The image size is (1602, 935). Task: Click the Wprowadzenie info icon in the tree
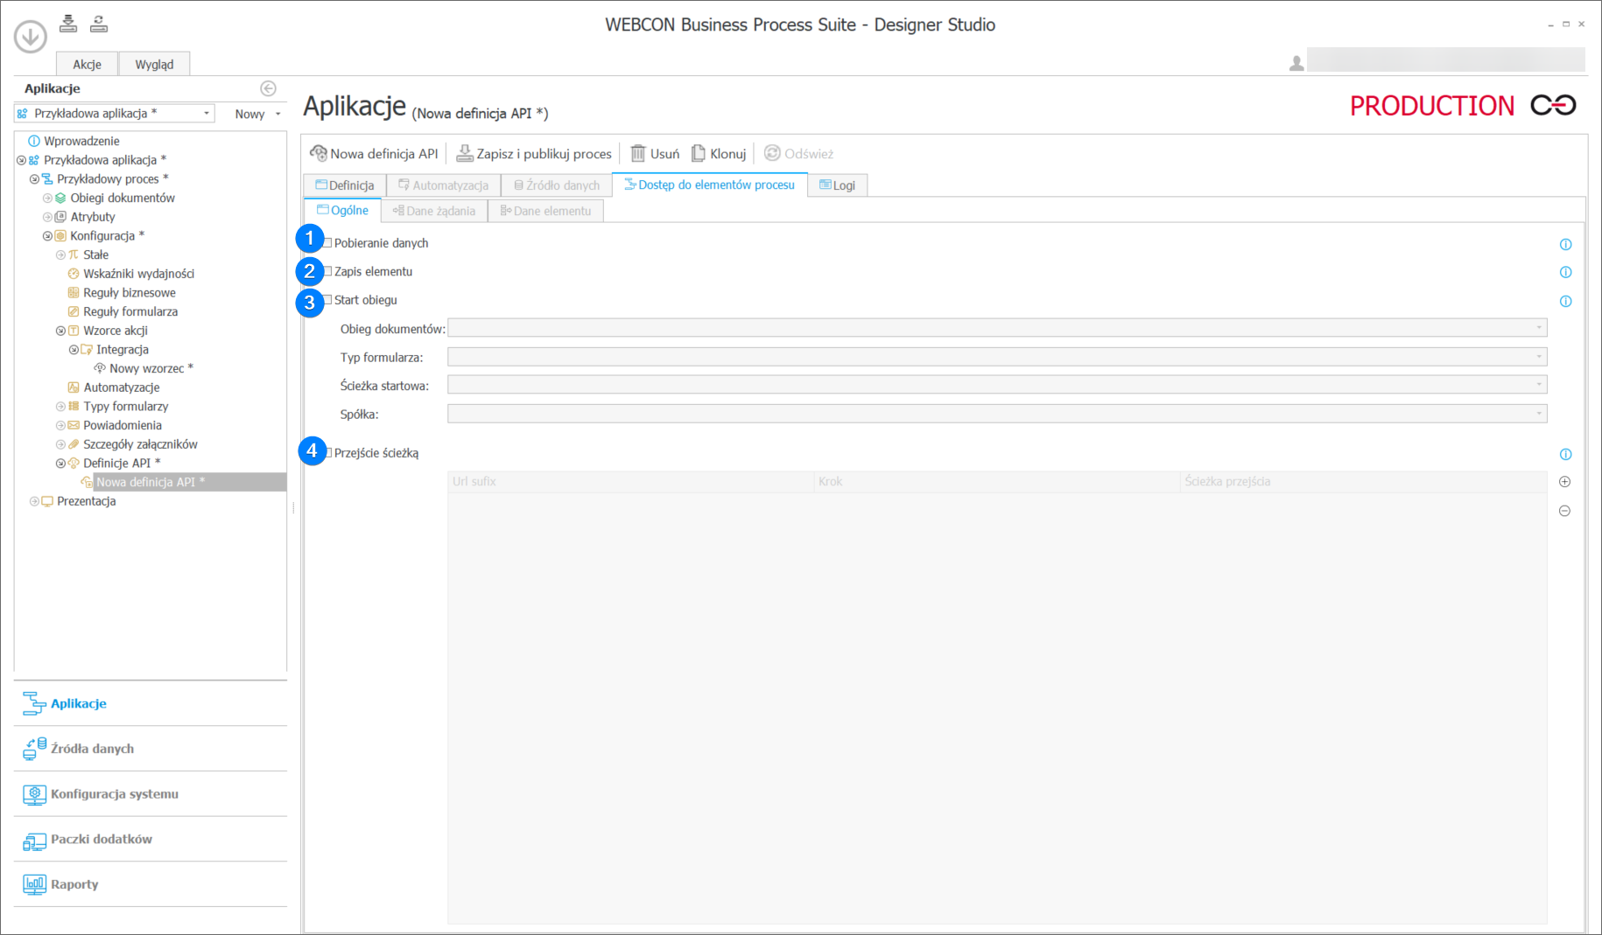point(34,141)
